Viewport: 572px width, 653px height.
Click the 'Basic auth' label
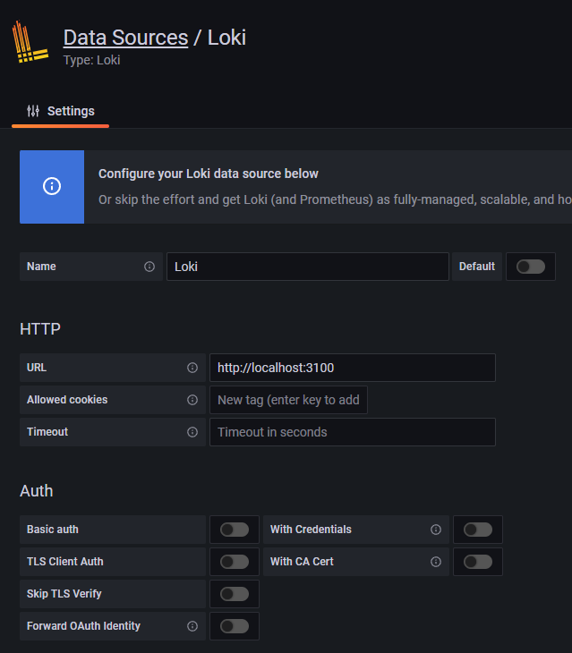[53, 530]
